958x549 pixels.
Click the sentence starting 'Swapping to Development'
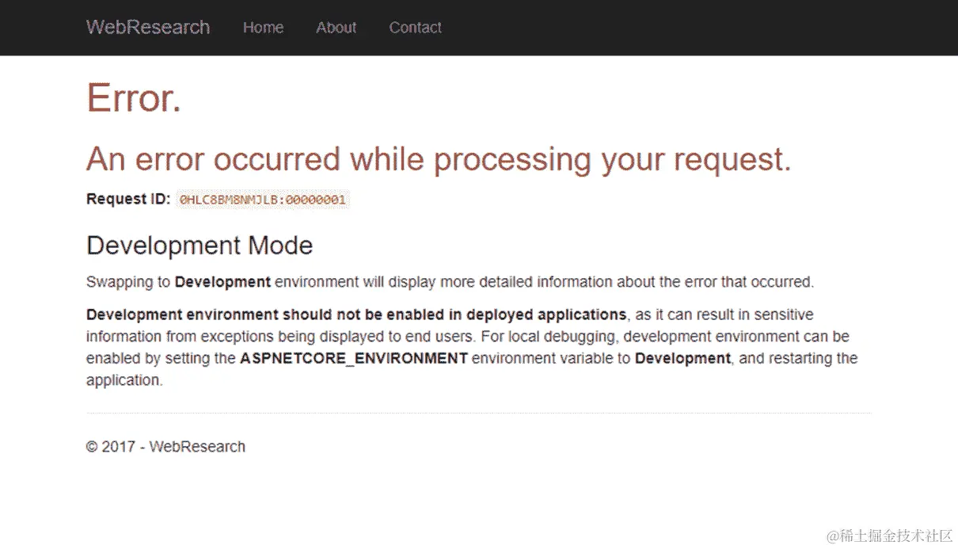[450, 281]
